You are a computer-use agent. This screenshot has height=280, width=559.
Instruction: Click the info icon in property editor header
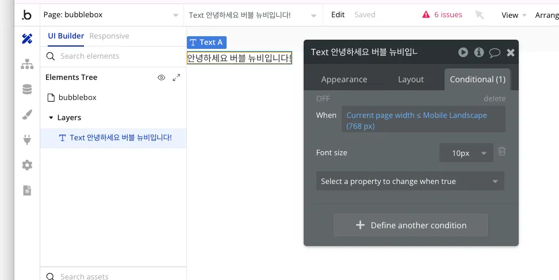coord(479,52)
